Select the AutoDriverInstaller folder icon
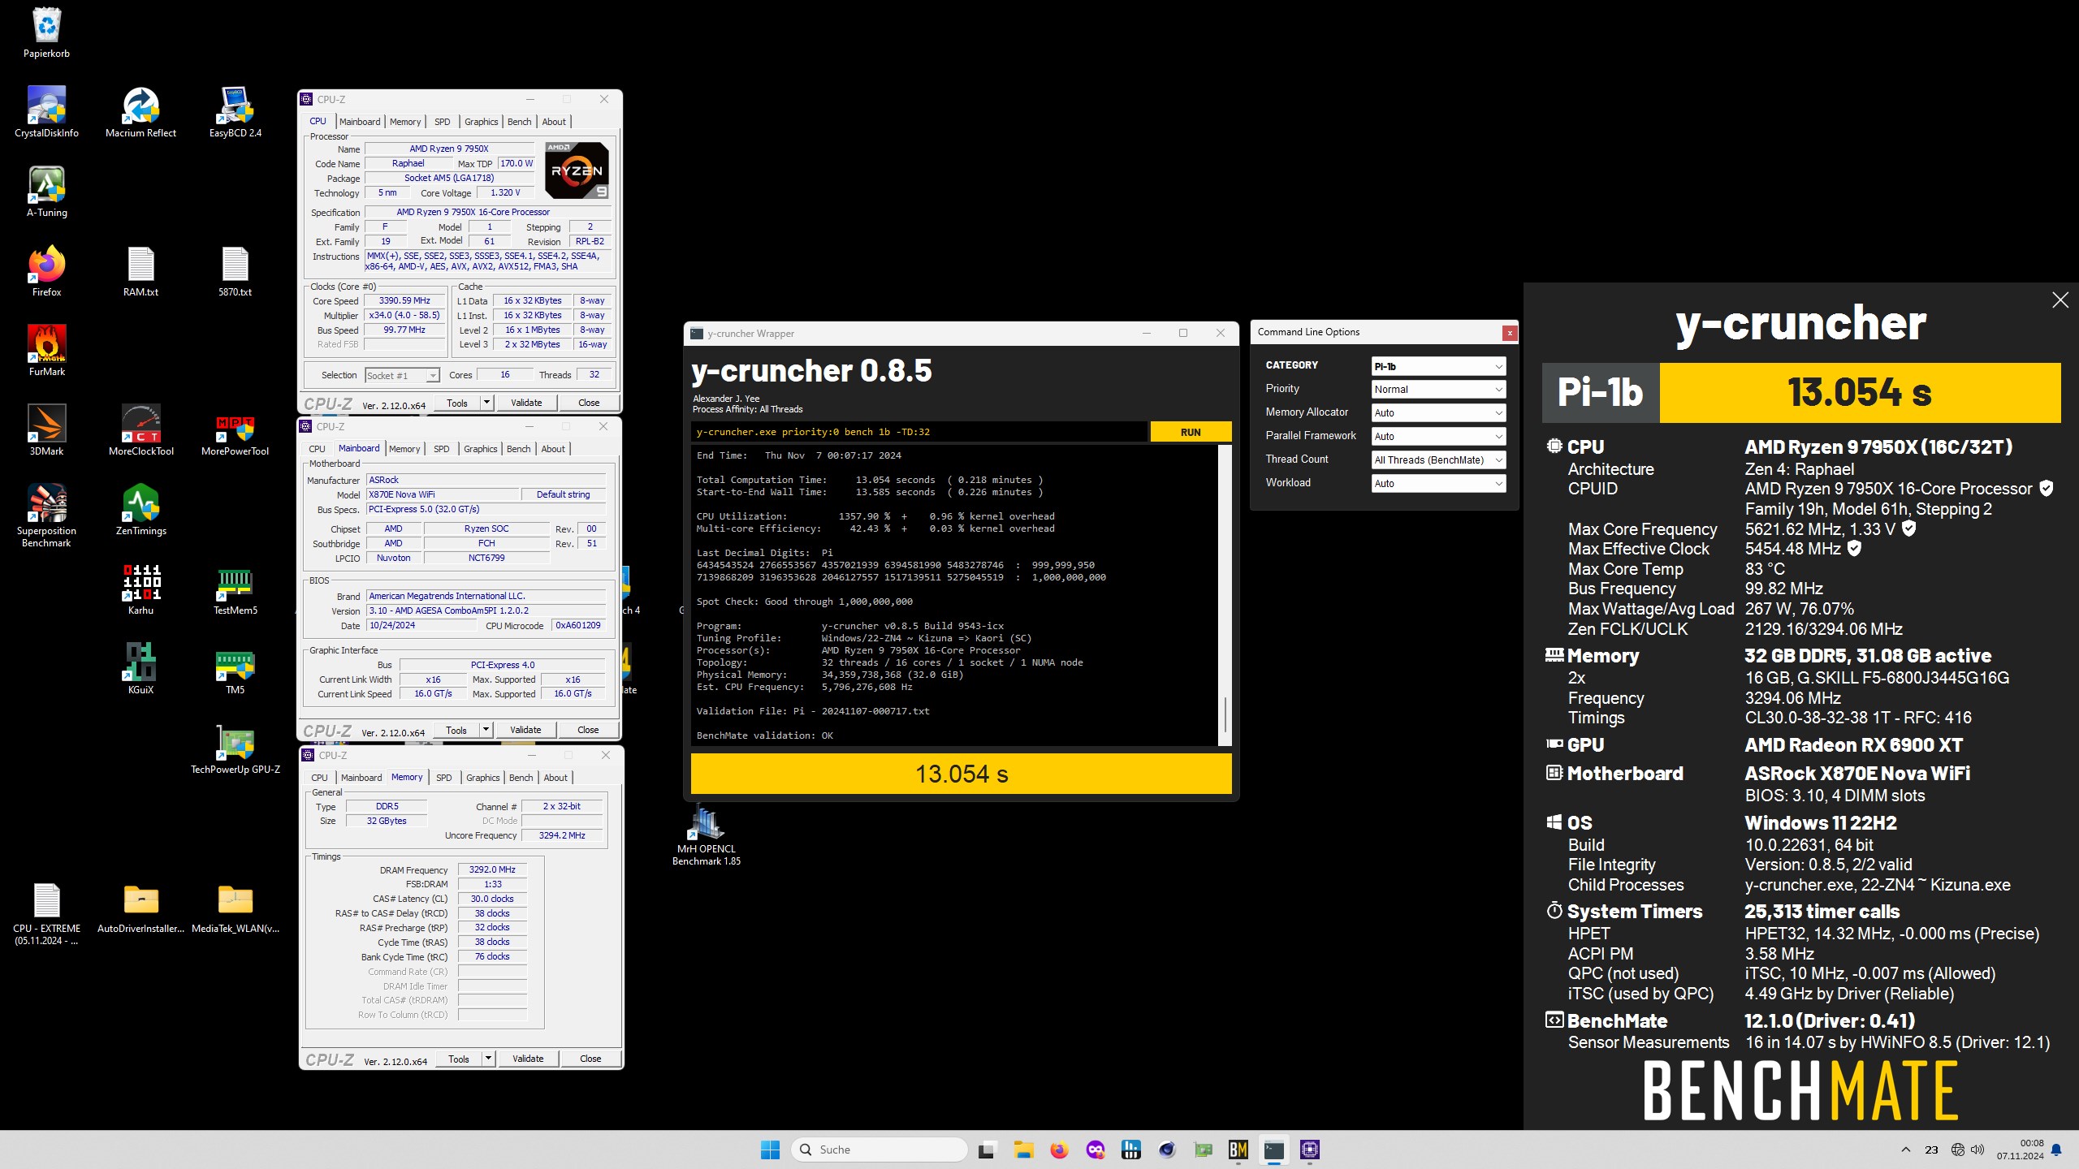This screenshot has height=1169, width=2079. click(140, 909)
